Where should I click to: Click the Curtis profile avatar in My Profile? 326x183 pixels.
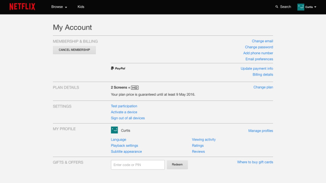(114, 130)
